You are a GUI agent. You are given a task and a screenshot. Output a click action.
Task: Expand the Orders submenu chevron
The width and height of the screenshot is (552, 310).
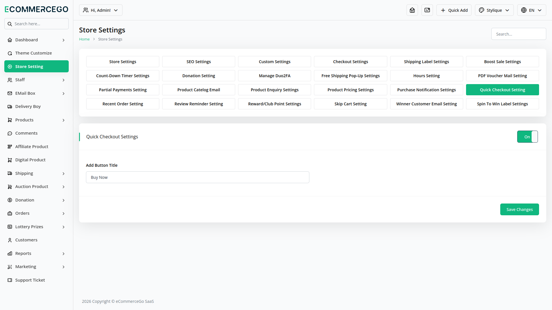click(x=64, y=213)
